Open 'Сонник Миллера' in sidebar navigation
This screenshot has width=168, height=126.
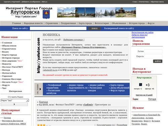pyautogui.click(x=12, y=79)
